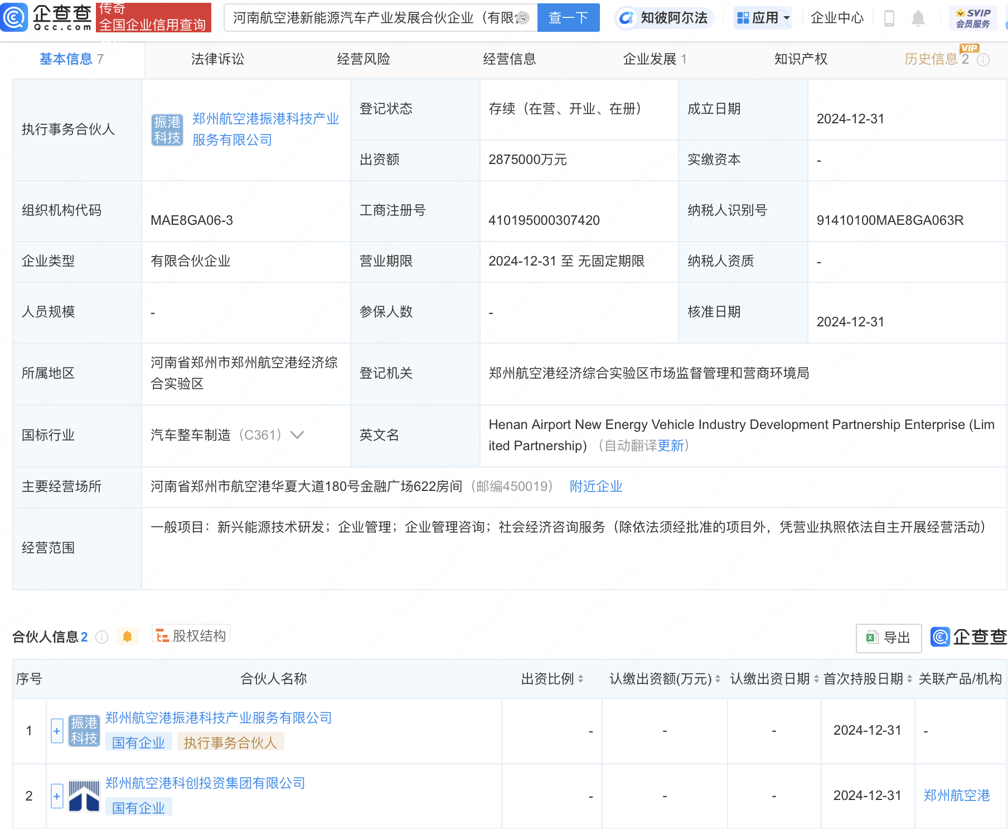Click 更新 translation link
Image resolution: width=1008 pixels, height=829 pixels.
pyautogui.click(x=671, y=446)
